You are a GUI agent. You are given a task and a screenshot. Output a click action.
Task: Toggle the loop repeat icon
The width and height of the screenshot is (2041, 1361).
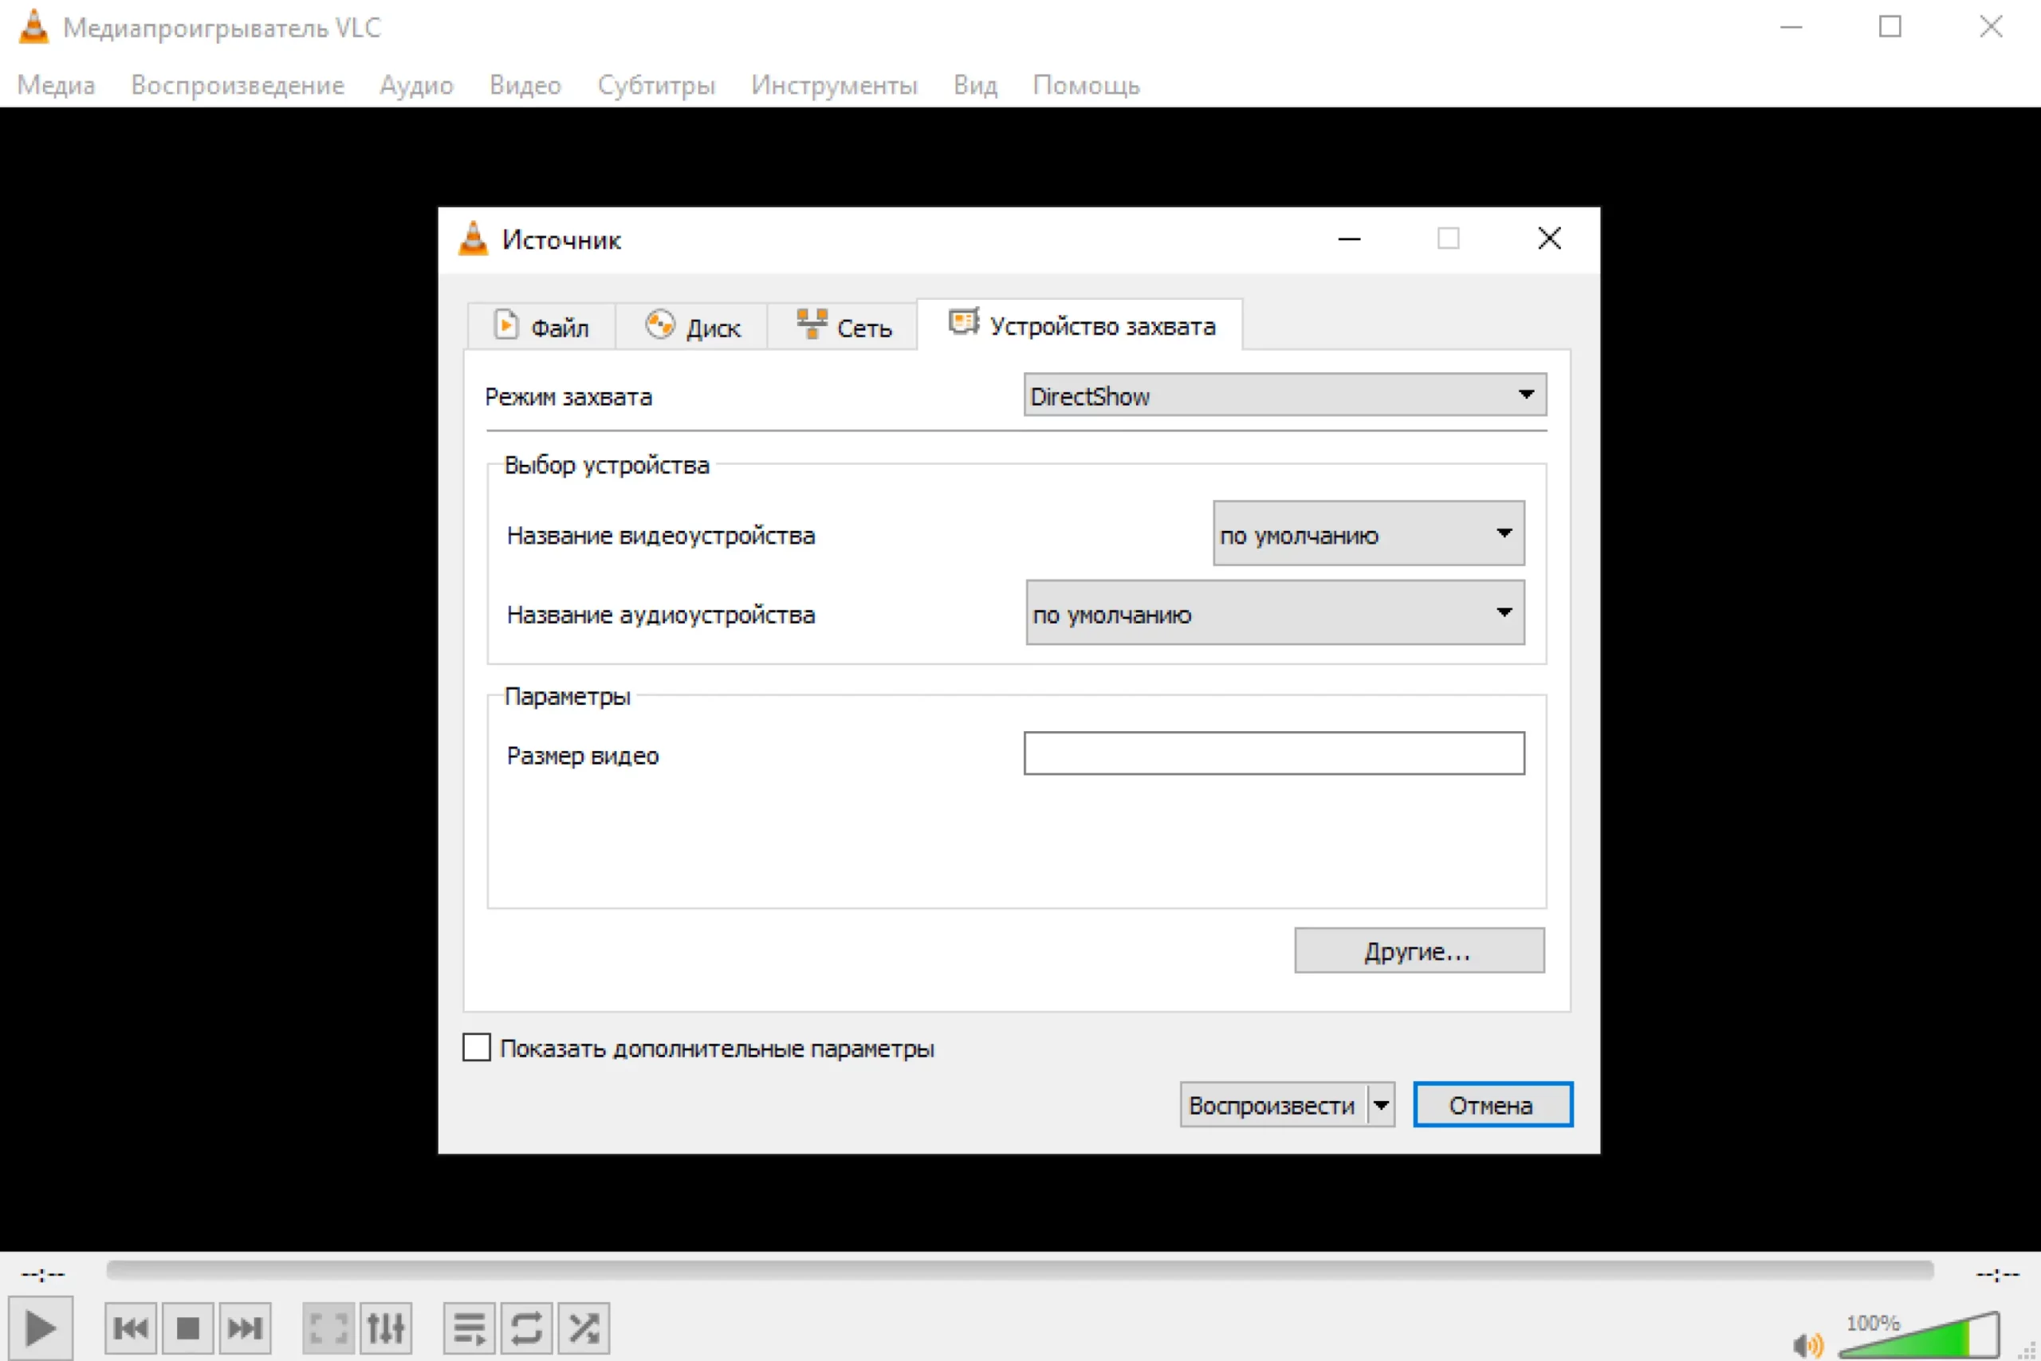[x=527, y=1328]
